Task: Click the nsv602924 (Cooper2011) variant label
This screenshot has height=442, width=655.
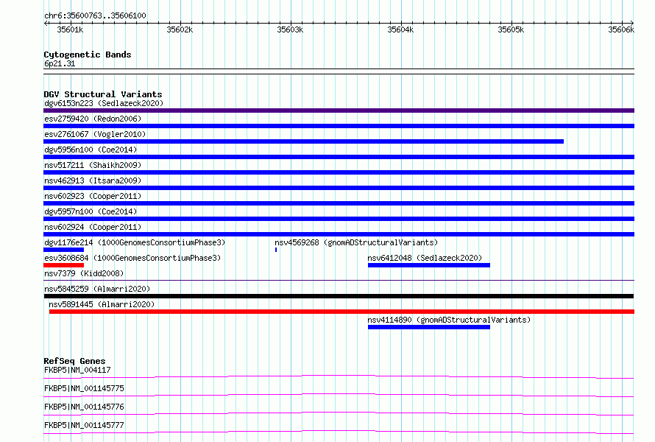Action: [x=93, y=227]
